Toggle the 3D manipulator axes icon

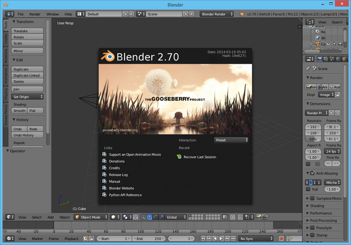click(143, 217)
